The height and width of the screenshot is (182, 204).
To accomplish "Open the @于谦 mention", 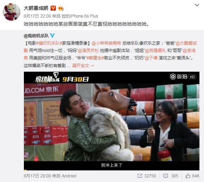I will [151, 58].
